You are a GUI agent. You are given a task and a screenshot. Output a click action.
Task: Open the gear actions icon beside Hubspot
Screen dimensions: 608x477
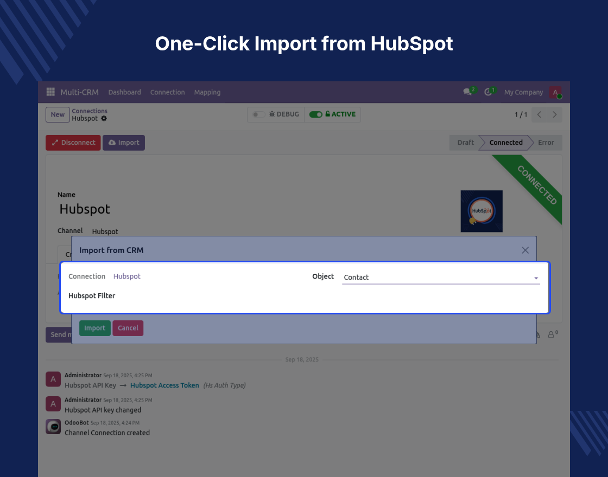pyautogui.click(x=104, y=119)
